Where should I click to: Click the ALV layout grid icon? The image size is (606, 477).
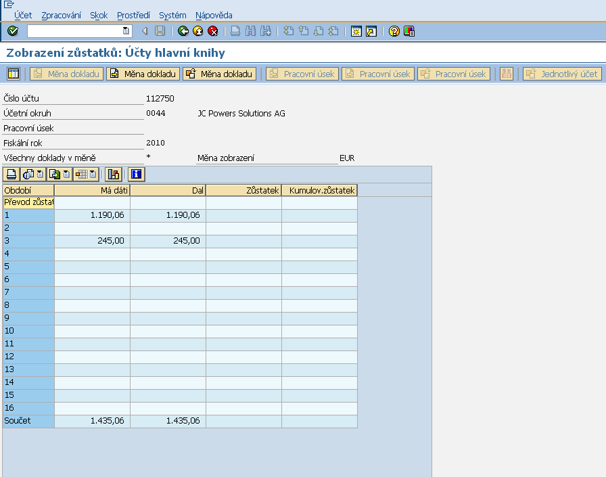pyautogui.click(x=81, y=175)
